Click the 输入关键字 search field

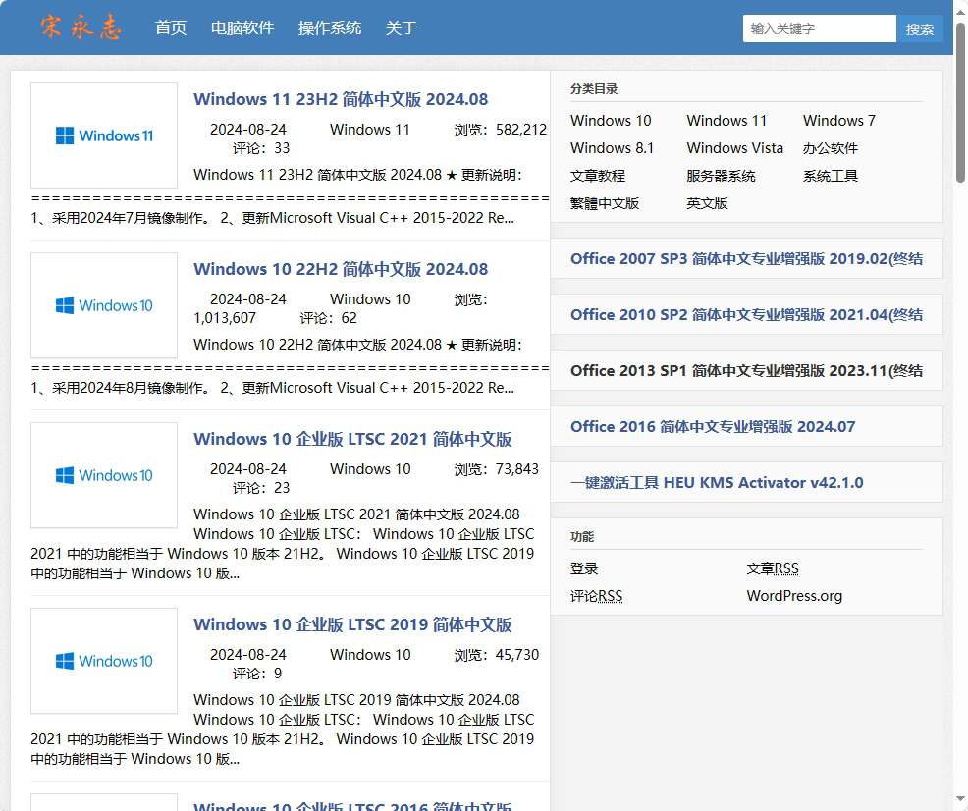[819, 28]
